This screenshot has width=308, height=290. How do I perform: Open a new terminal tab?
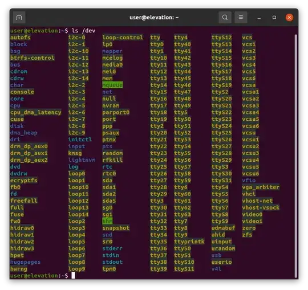point(19,18)
